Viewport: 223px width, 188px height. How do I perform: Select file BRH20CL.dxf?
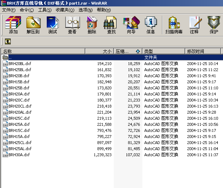[20, 106]
